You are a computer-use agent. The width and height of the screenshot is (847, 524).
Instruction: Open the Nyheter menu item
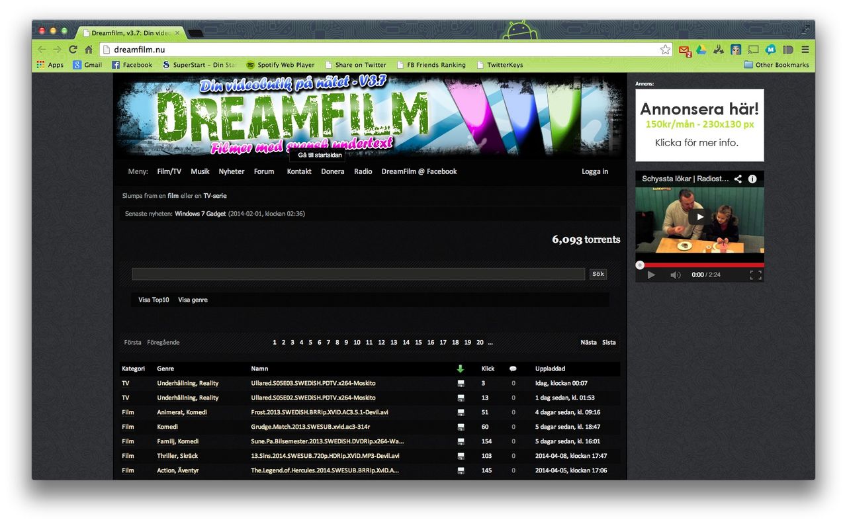[232, 171]
